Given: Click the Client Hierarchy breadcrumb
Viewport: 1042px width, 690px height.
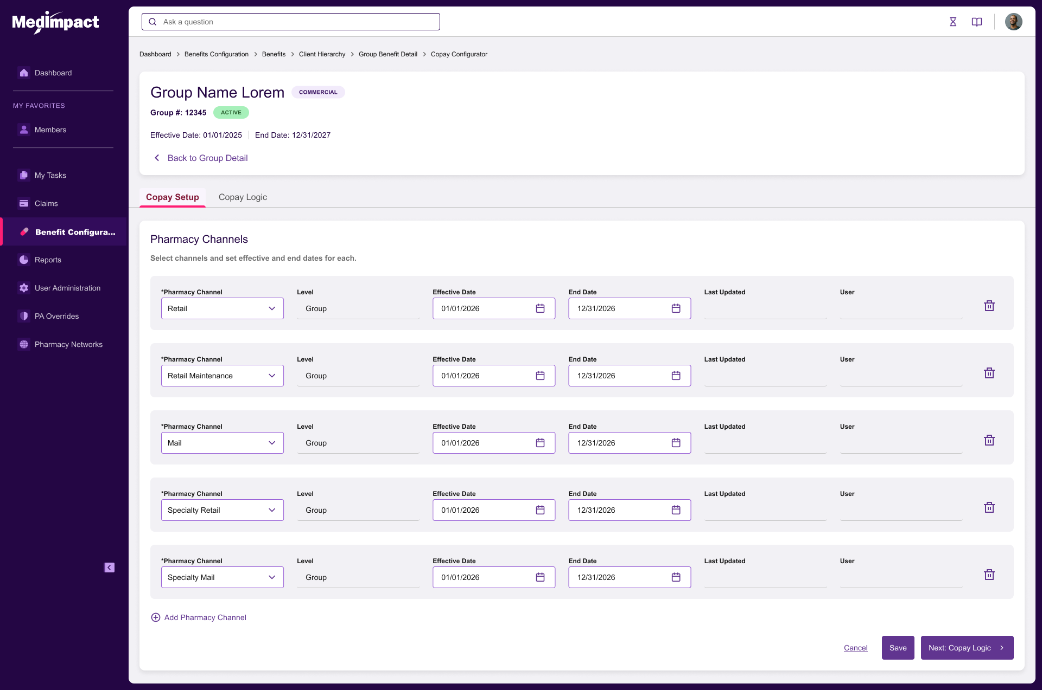Looking at the screenshot, I should tap(322, 54).
